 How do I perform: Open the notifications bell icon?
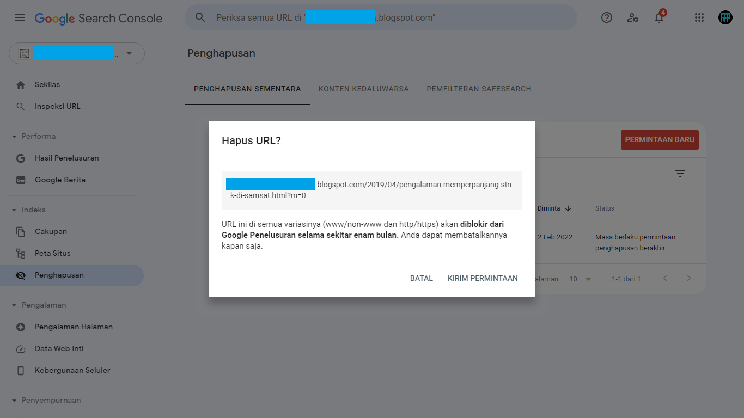(x=659, y=17)
